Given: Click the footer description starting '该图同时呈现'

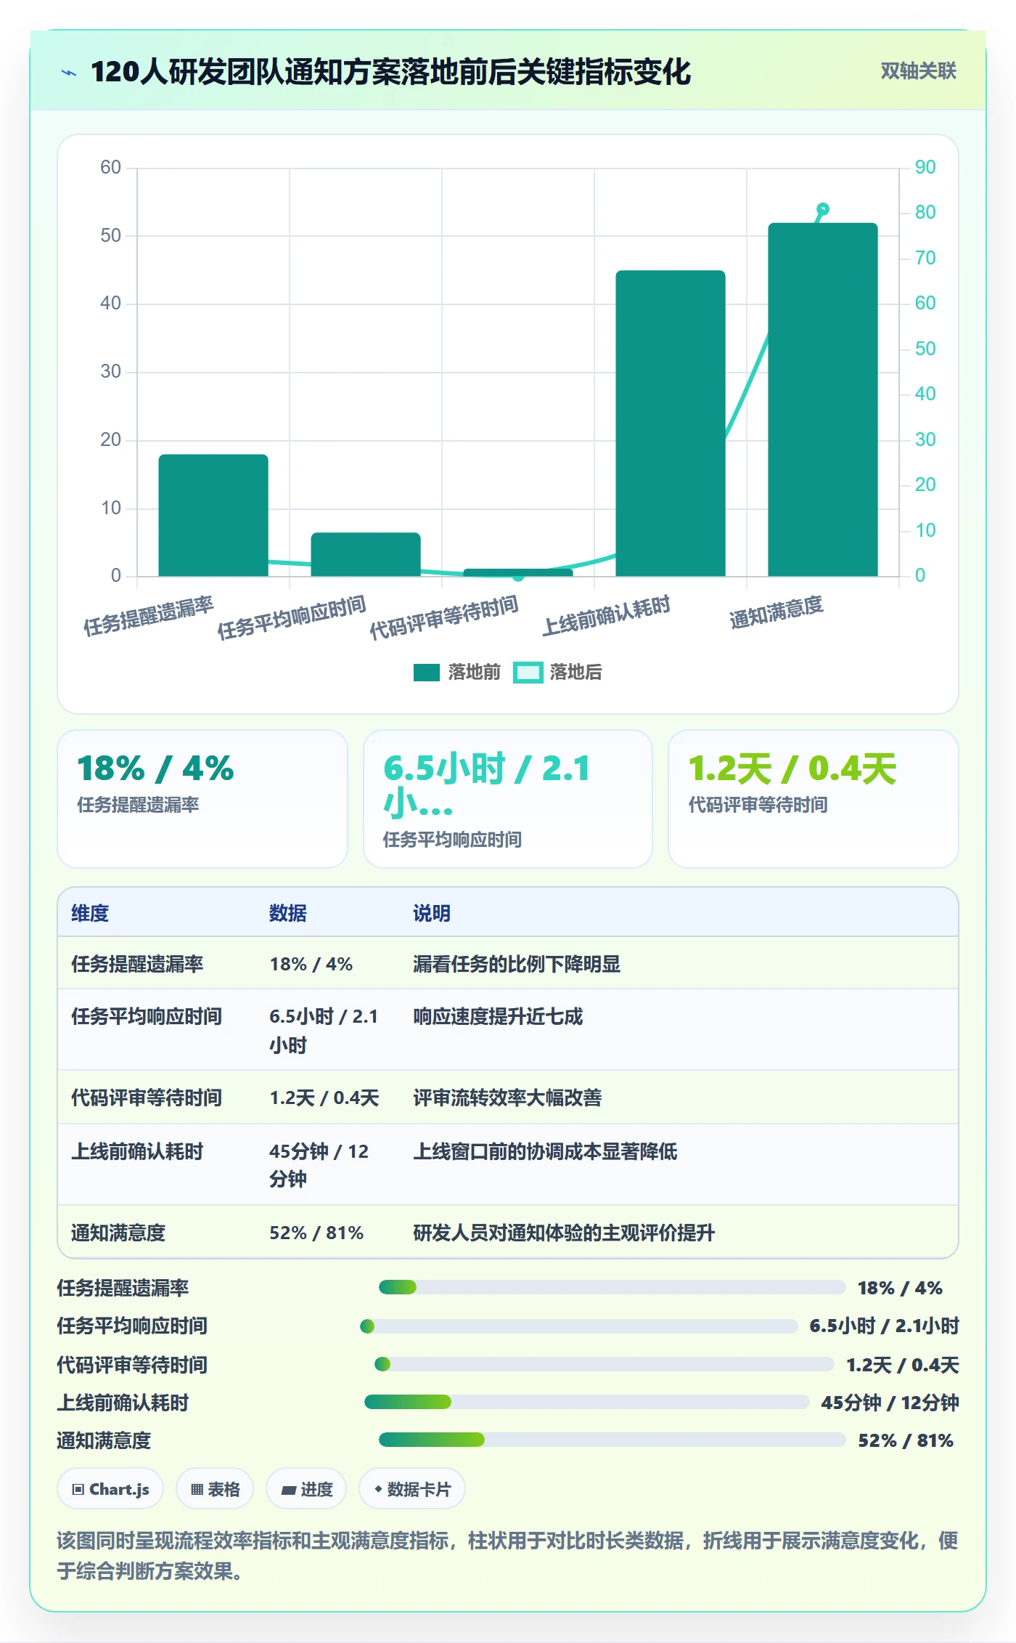Looking at the screenshot, I should click(508, 1556).
